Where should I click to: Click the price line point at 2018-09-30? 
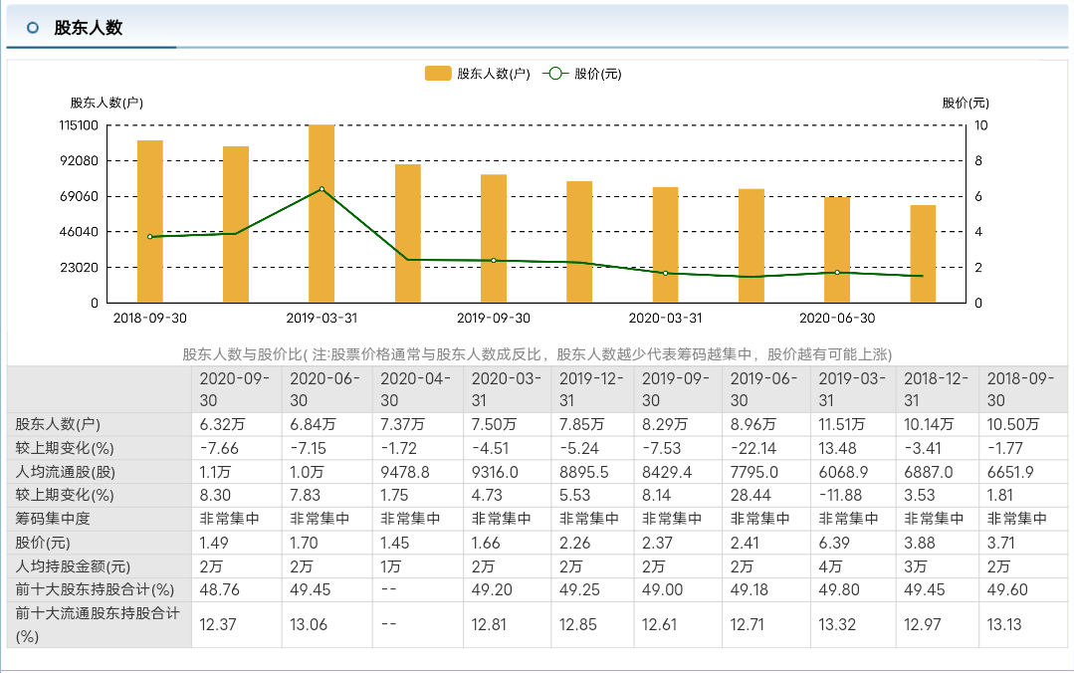(x=150, y=236)
